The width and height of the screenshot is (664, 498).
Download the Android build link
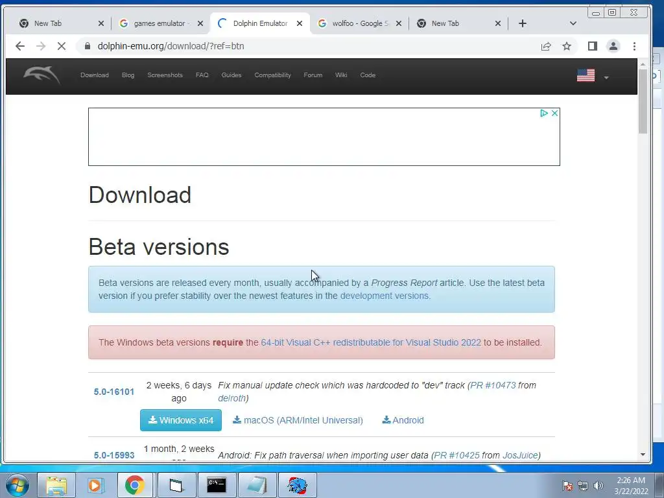pos(403,420)
